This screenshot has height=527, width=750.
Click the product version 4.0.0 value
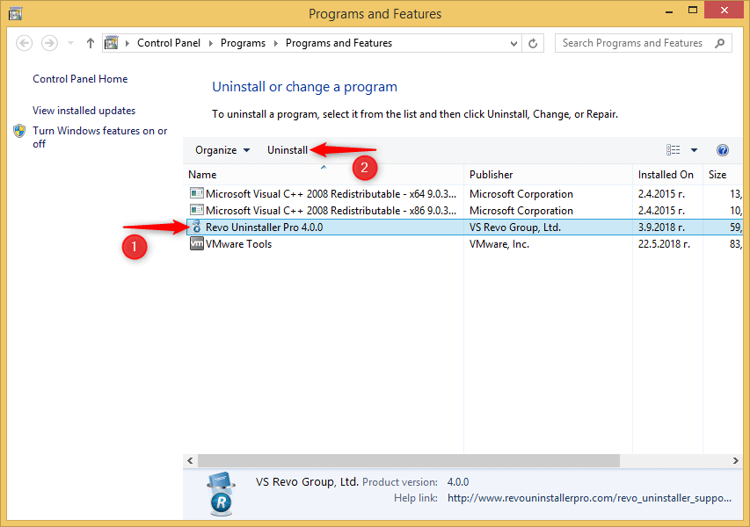tap(458, 482)
